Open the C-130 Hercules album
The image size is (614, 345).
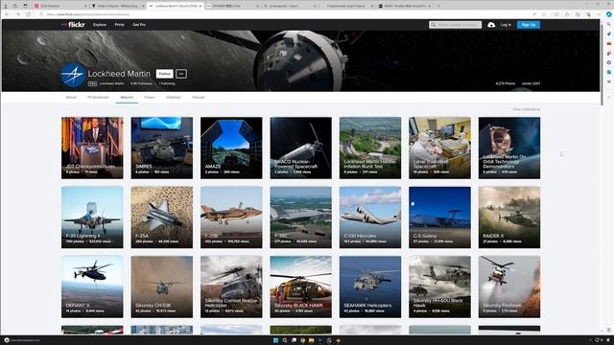tap(370, 218)
